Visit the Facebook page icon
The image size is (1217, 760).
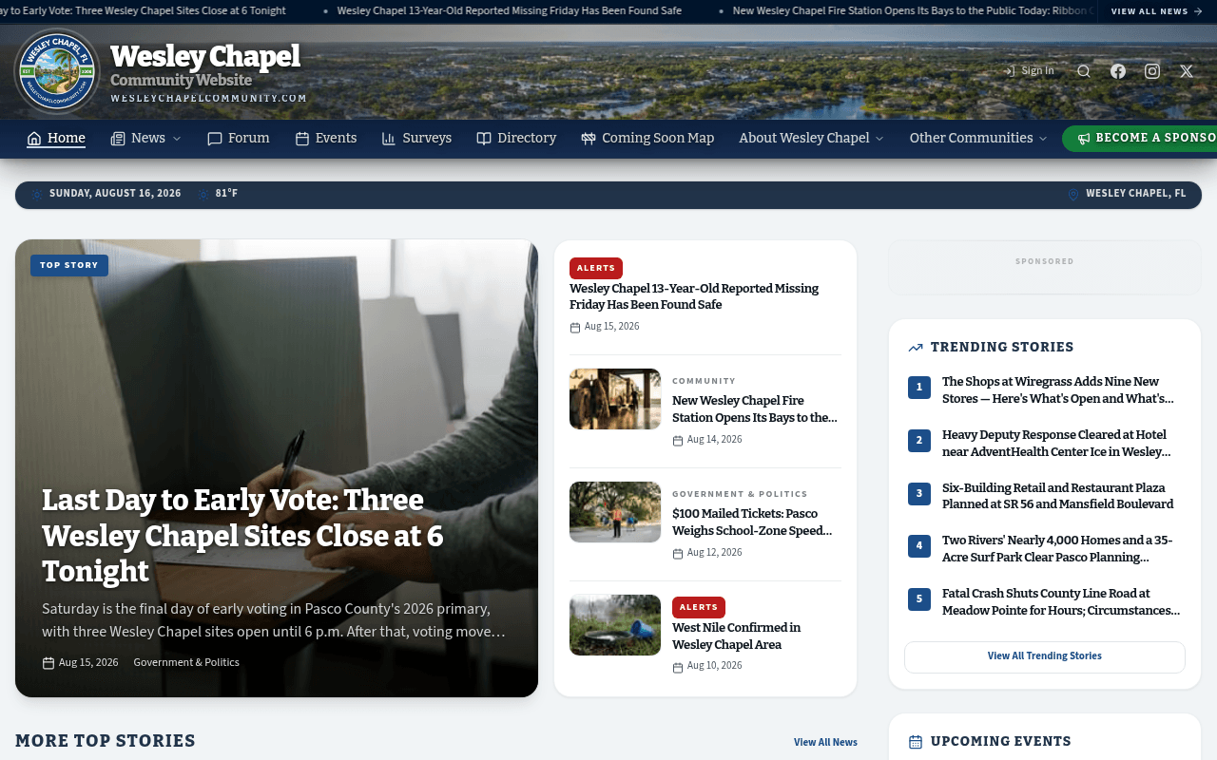[x=1118, y=71]
